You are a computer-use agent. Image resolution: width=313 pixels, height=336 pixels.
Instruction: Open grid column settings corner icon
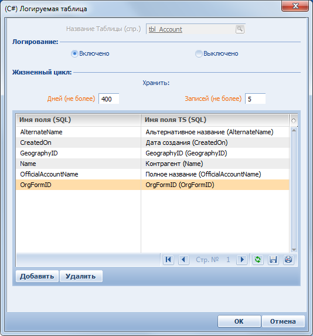(x=294, y=120)
